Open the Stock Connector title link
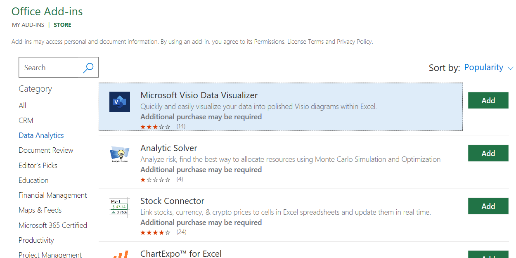This screenshot has height=258, width=516. point(172,201)
